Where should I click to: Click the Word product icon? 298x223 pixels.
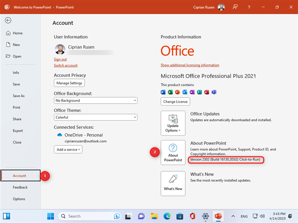[x=163, y=92]
